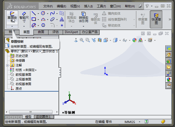Click the Section View icon
This screenshot has width=175, height=127.
pos(100,40)
